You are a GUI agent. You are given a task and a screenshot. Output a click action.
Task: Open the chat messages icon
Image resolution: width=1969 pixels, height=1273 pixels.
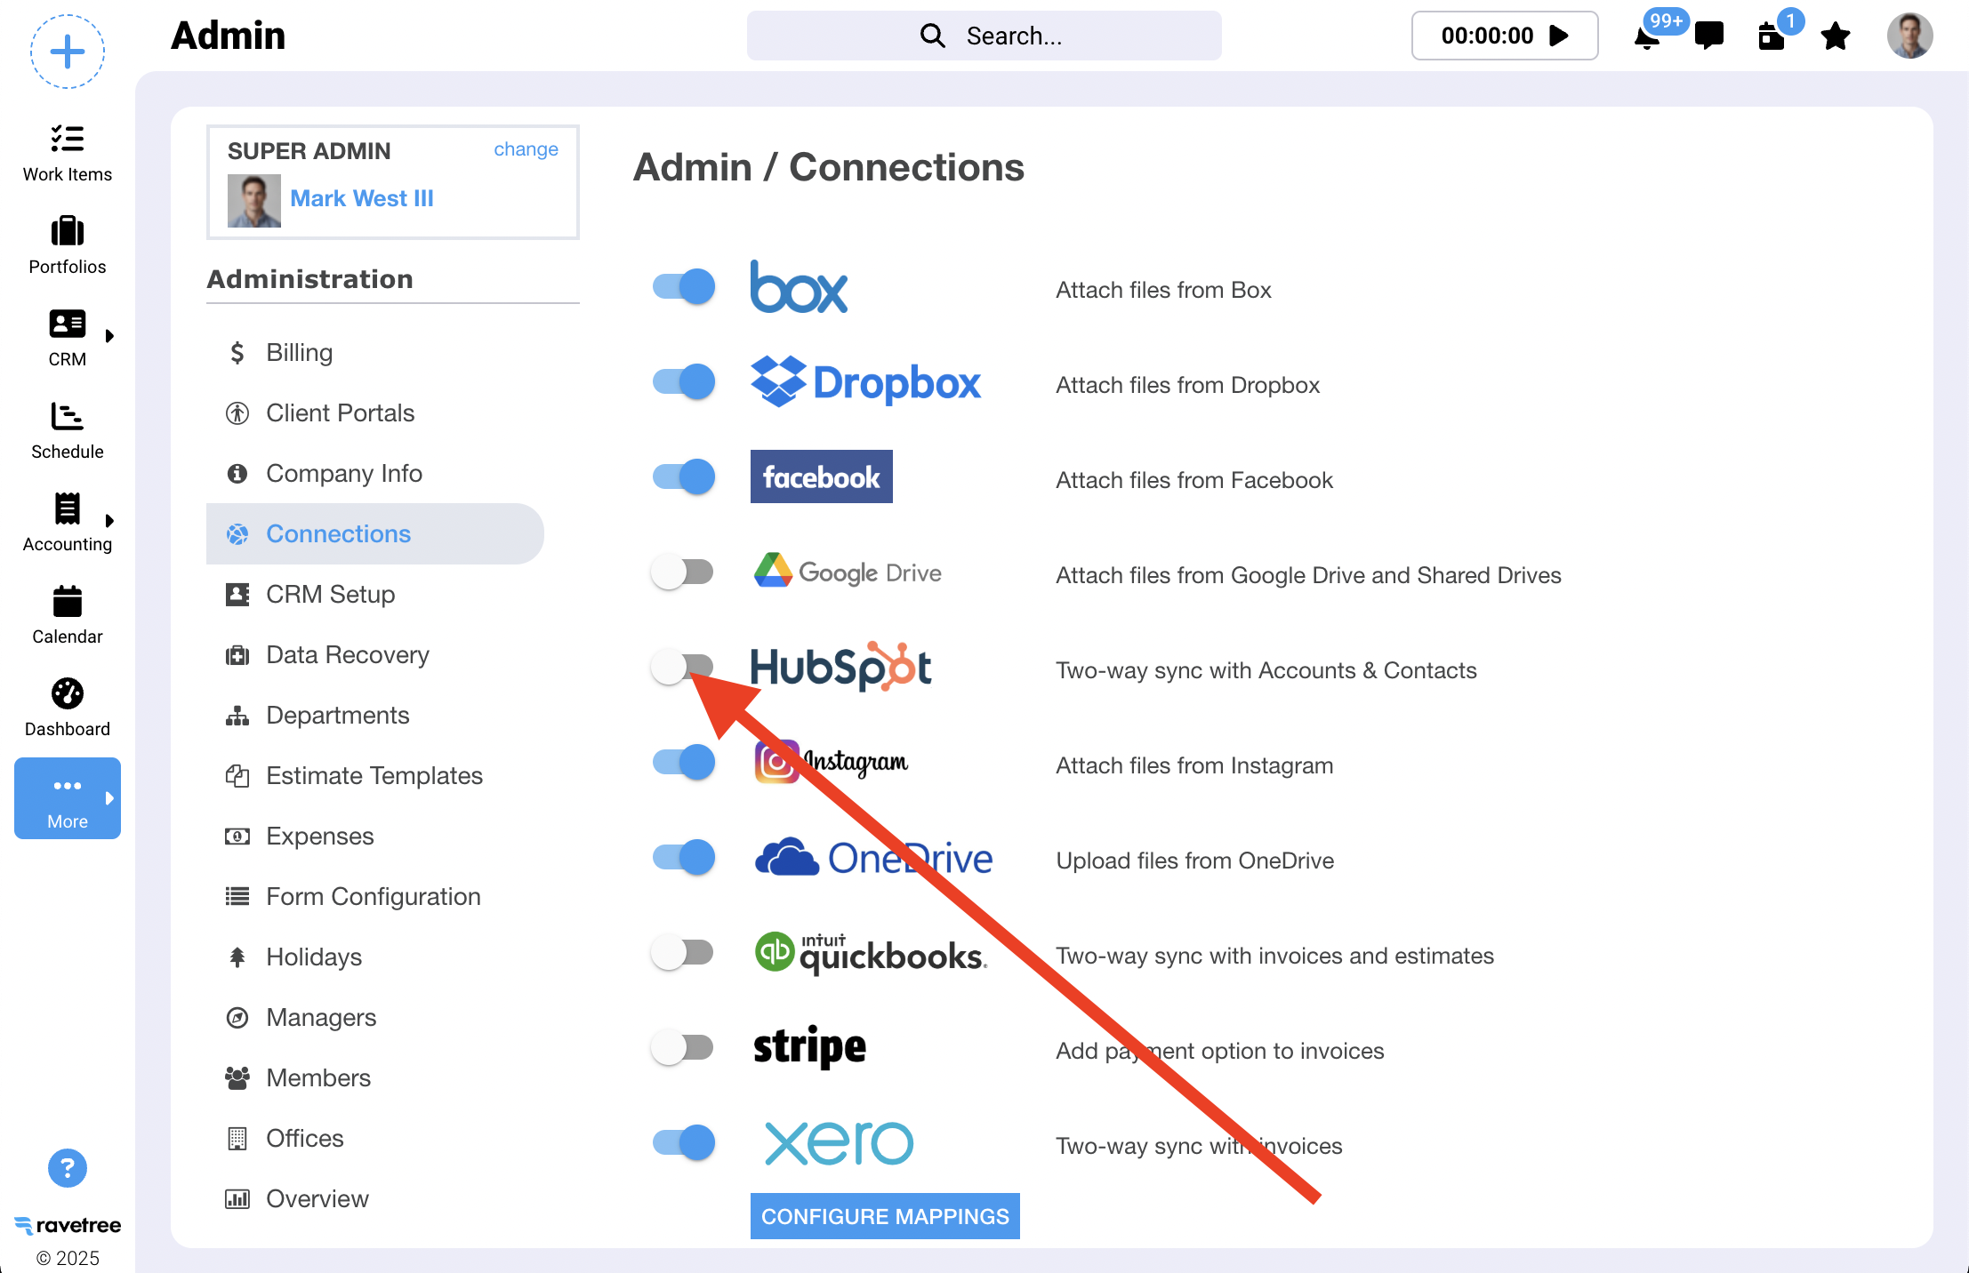tap(1708, 36)
